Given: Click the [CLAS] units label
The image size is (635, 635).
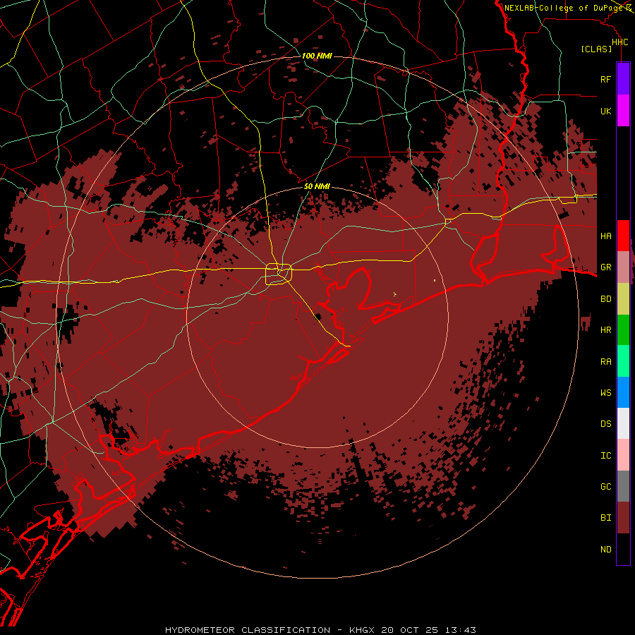Looking at the screenshot, I should tap(596, 49).
